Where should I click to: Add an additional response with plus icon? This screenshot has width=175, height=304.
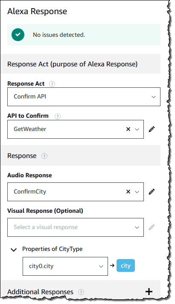(x=149, y=292)
